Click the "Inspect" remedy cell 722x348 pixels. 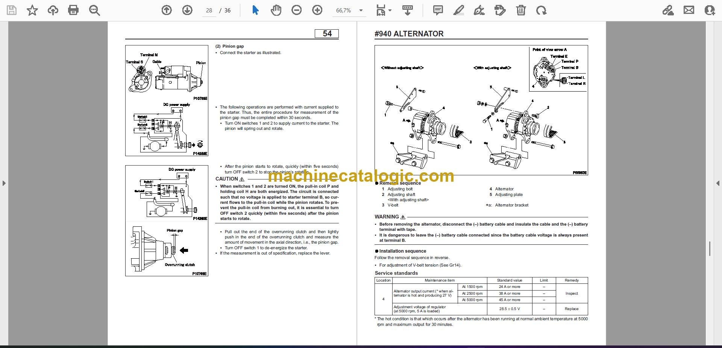(572, 294)
